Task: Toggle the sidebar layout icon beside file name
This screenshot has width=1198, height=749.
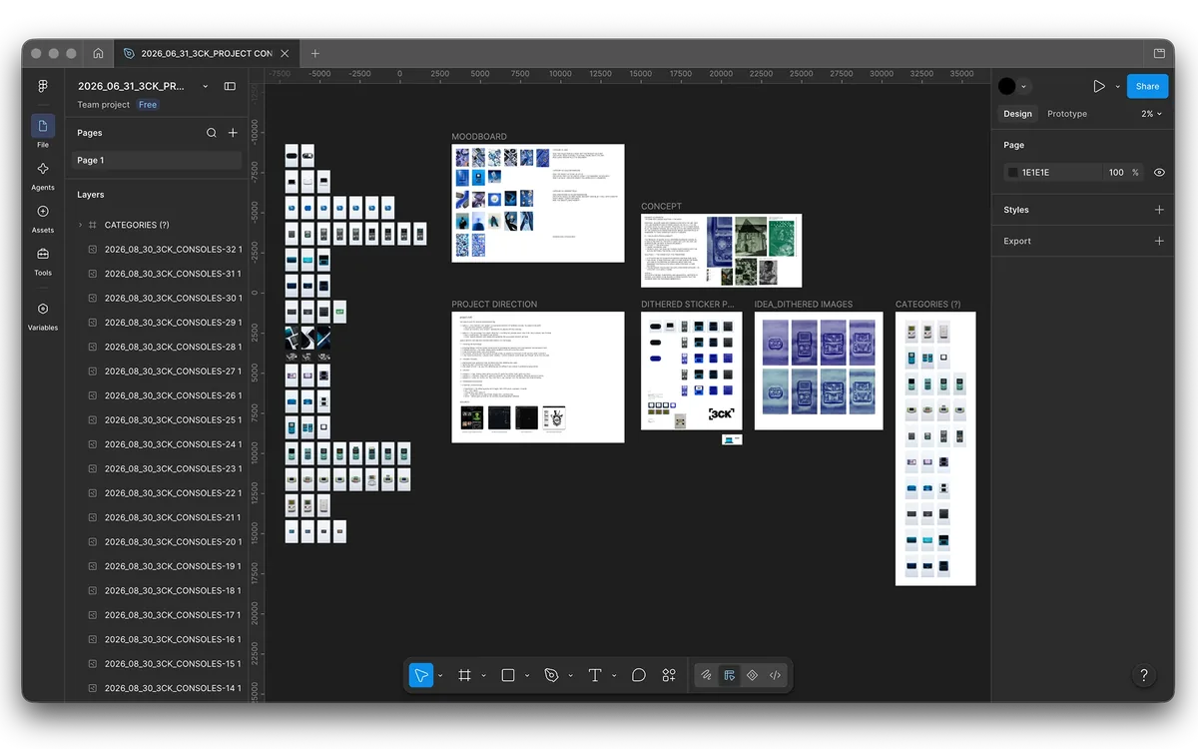Action: [230, 87]
